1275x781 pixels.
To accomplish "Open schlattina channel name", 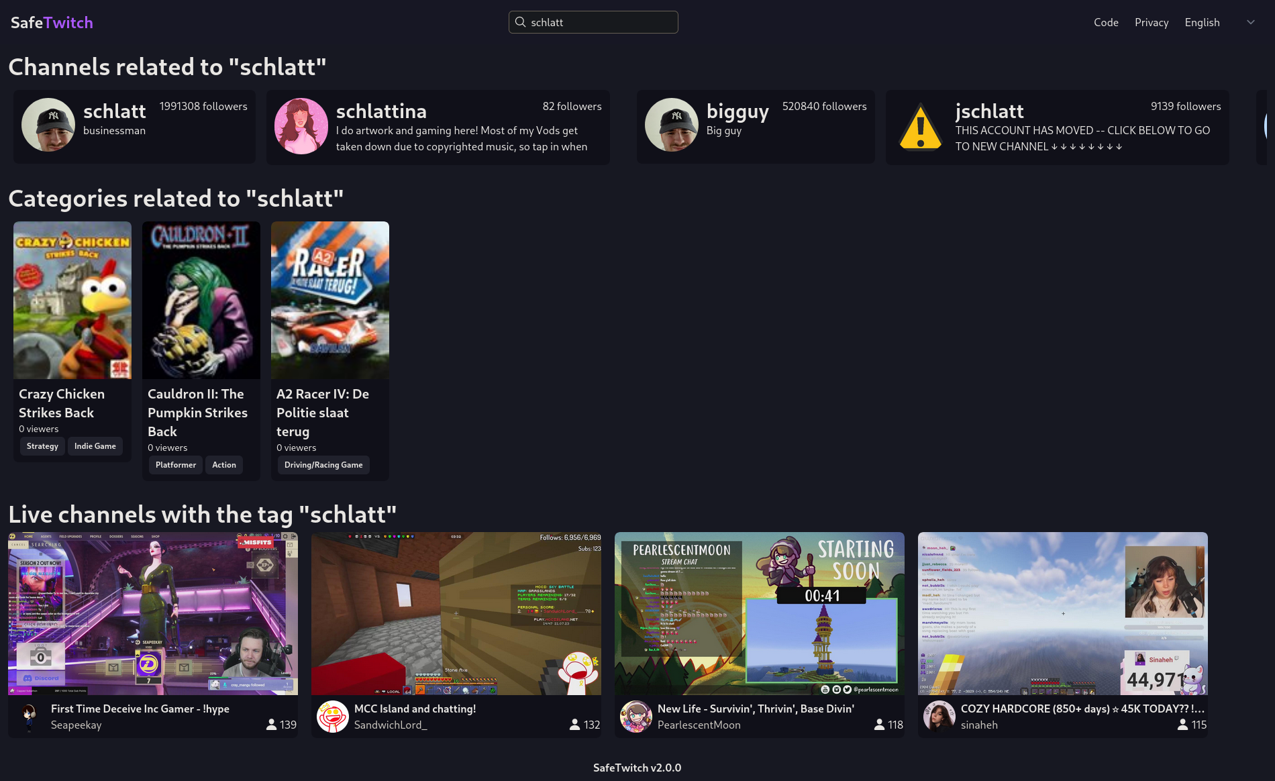I will (381, 111).
